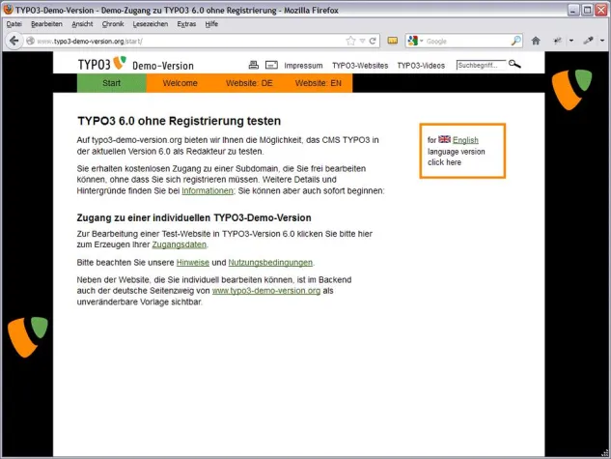The width and height of the screenshot is (611, 459).
Task: Open the Ansicht menu
Action: tap(82, 24)
